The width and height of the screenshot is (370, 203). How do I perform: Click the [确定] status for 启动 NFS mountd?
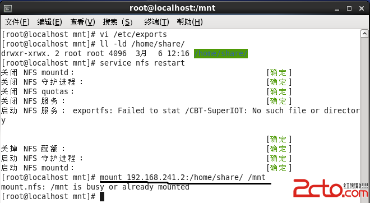point(279,168)
